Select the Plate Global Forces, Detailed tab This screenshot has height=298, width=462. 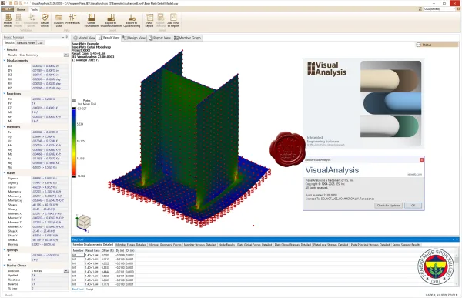pos(255,245)
